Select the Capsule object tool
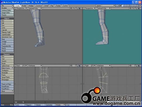Screen dimensions: 142x107 7,30
